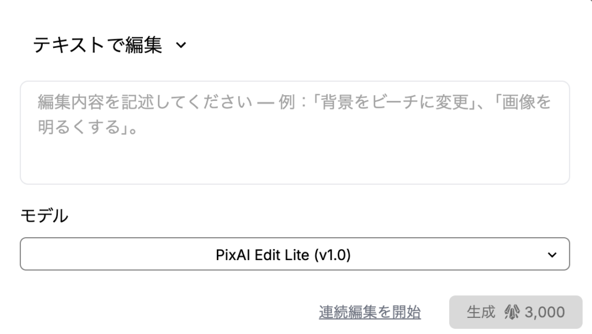592x334 pixels.
Task: Click the 3,000 credit cost
Action: pyautogui.click(x=545, y=313)
